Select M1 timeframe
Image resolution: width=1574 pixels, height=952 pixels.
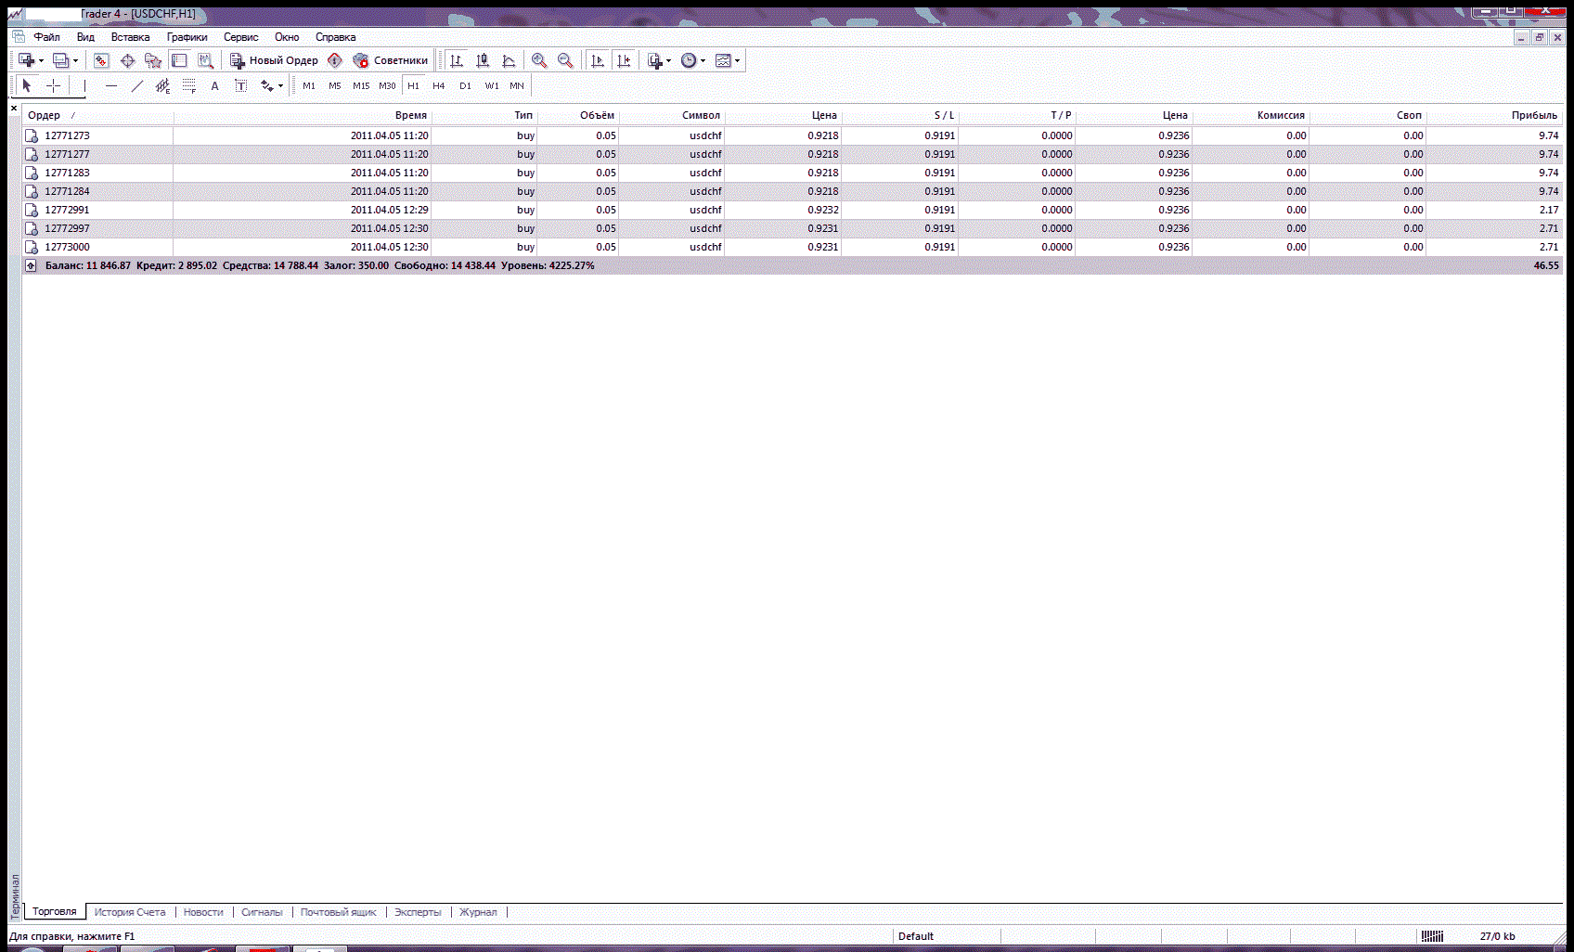[x=309, y=85]
